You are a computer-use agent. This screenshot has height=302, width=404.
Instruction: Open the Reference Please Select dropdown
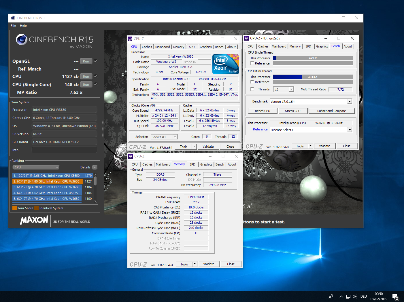coord(311,130)
